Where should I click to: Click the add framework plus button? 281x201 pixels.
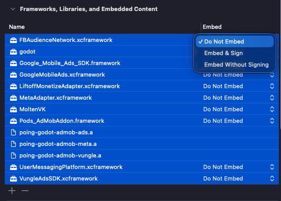pos(12,191)
